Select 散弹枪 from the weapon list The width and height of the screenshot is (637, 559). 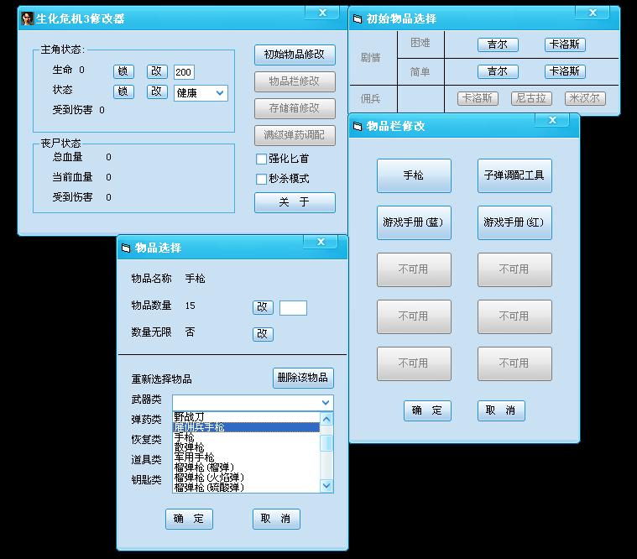coord(189,447)
